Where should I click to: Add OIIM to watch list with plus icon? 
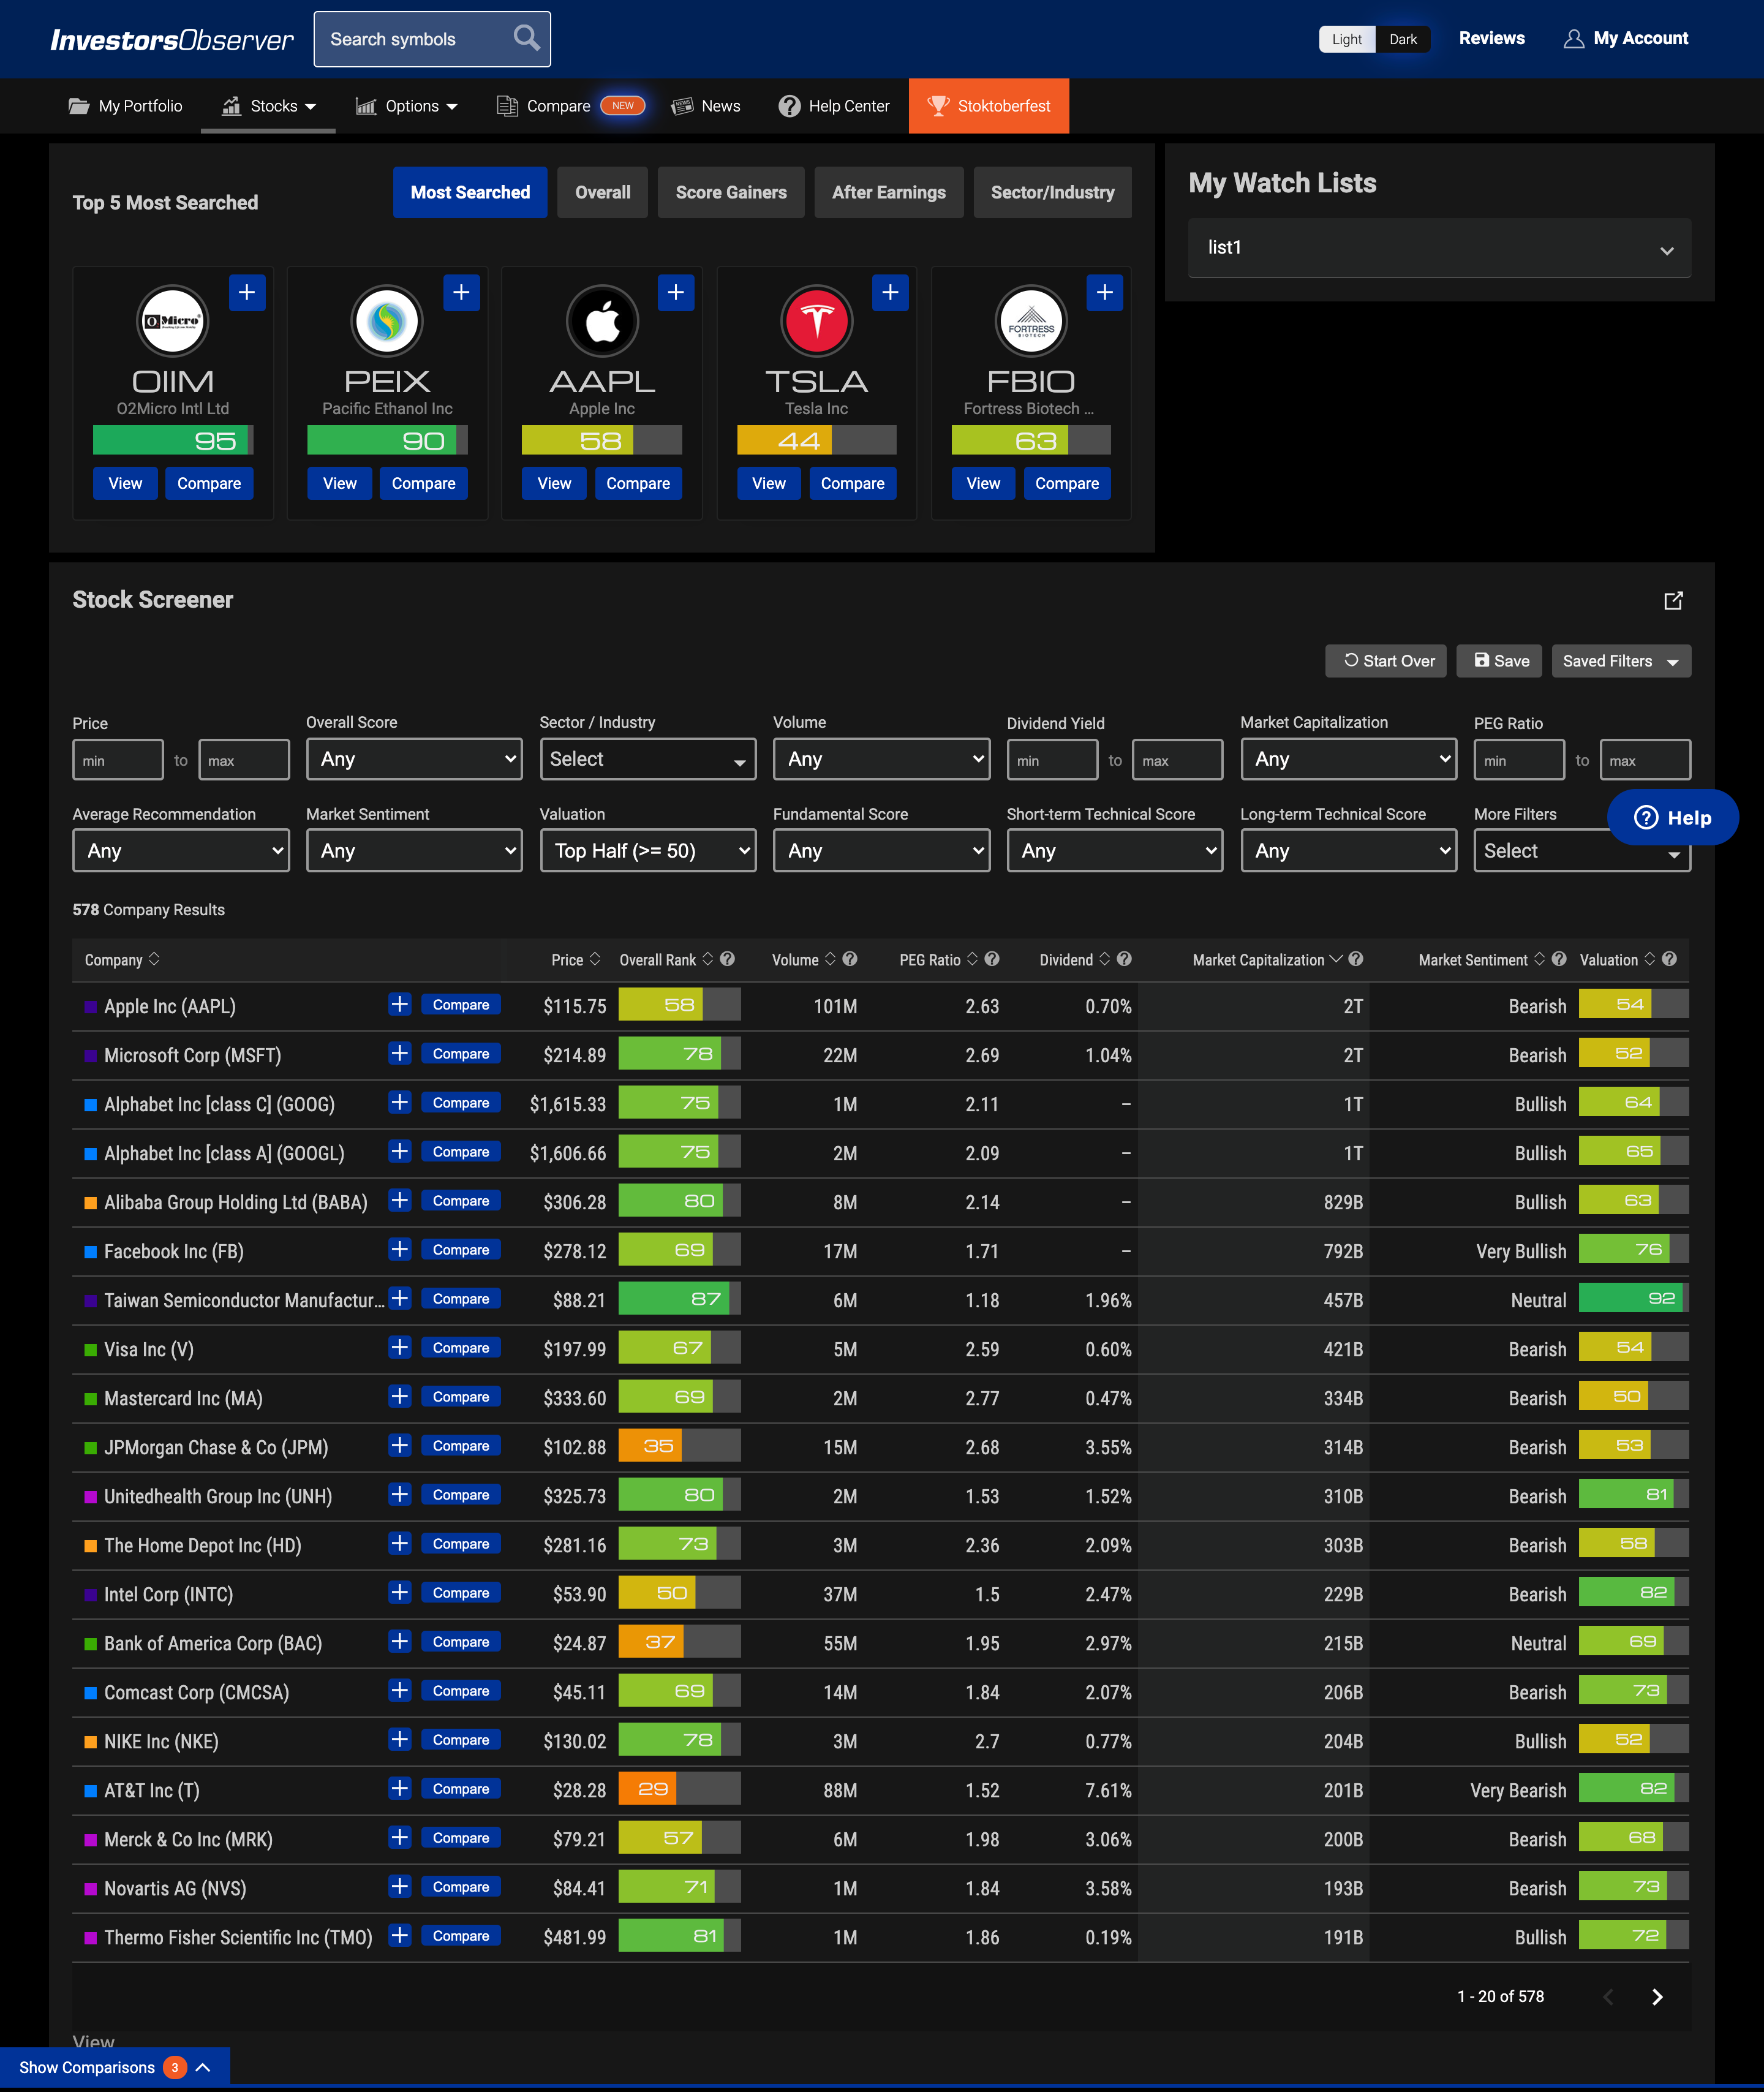(x=247, y=292)
